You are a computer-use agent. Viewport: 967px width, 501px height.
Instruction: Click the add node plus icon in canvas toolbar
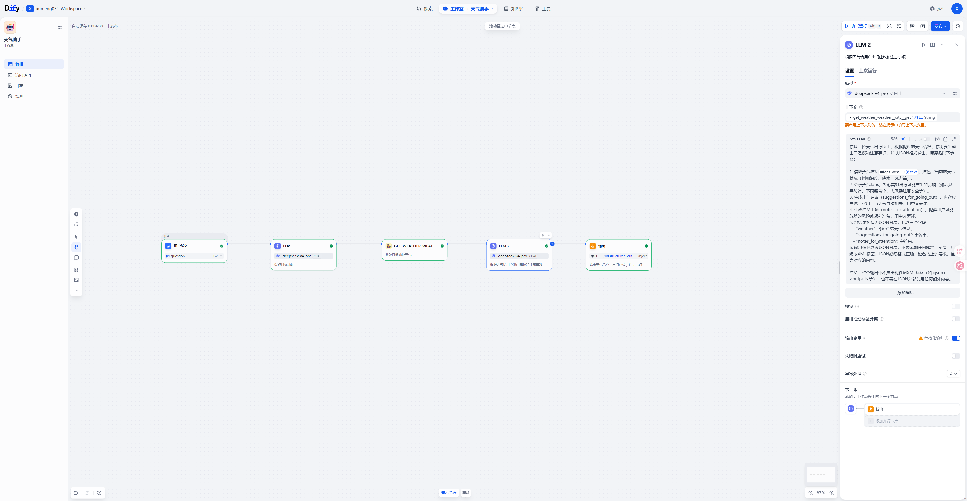tap(76, 214)
